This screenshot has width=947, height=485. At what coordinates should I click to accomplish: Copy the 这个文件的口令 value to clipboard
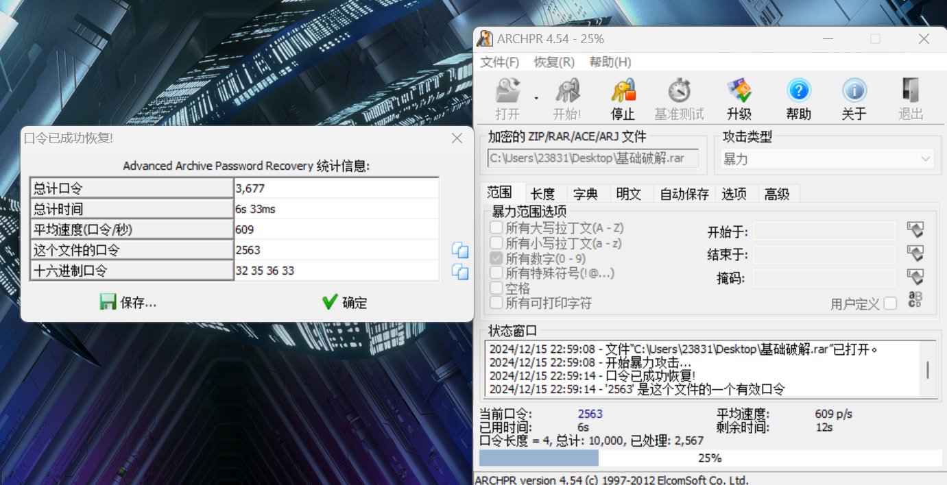coord(459,251)
